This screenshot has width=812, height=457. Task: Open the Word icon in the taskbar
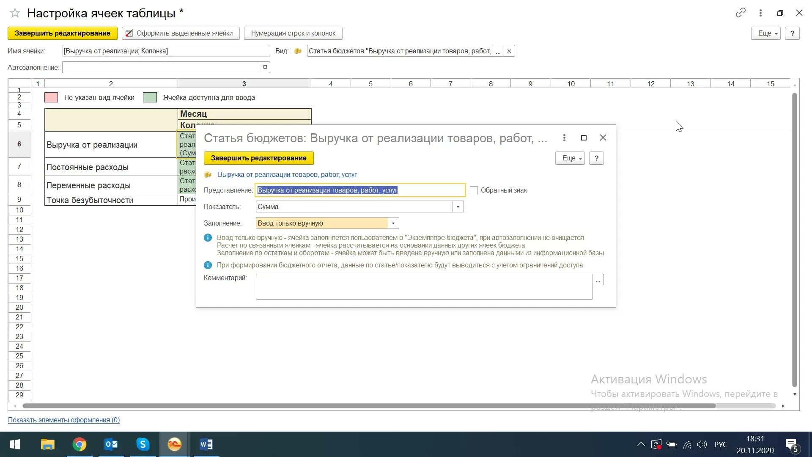point(206,444)
